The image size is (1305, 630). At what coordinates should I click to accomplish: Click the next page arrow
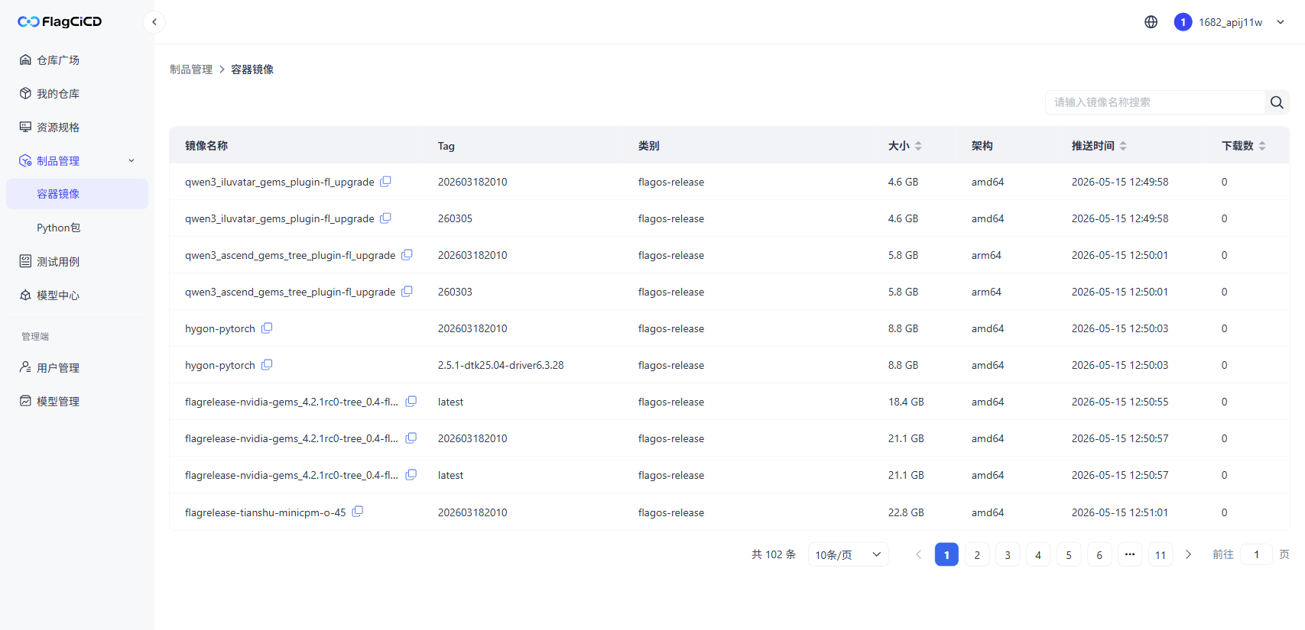pos(1188,554)
